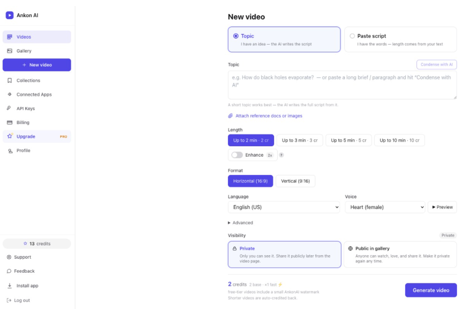Click the Ankon AI logo icon

click(10, 15)
